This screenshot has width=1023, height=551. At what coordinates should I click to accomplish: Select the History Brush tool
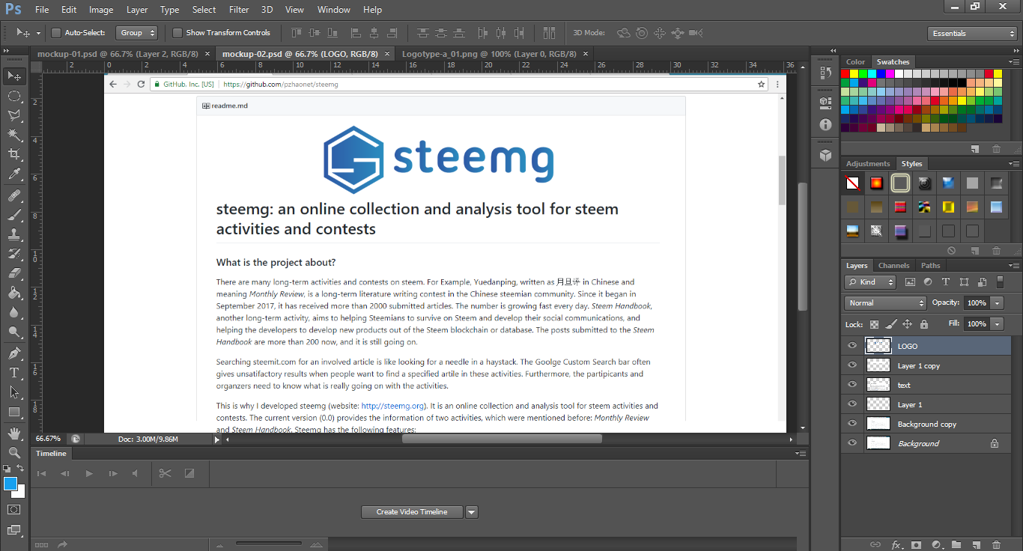coord(14,254)
